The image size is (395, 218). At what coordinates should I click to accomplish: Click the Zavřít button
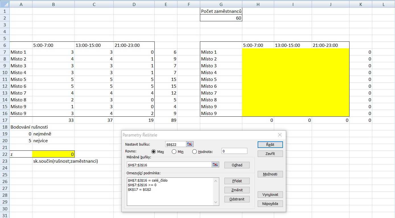270,154
